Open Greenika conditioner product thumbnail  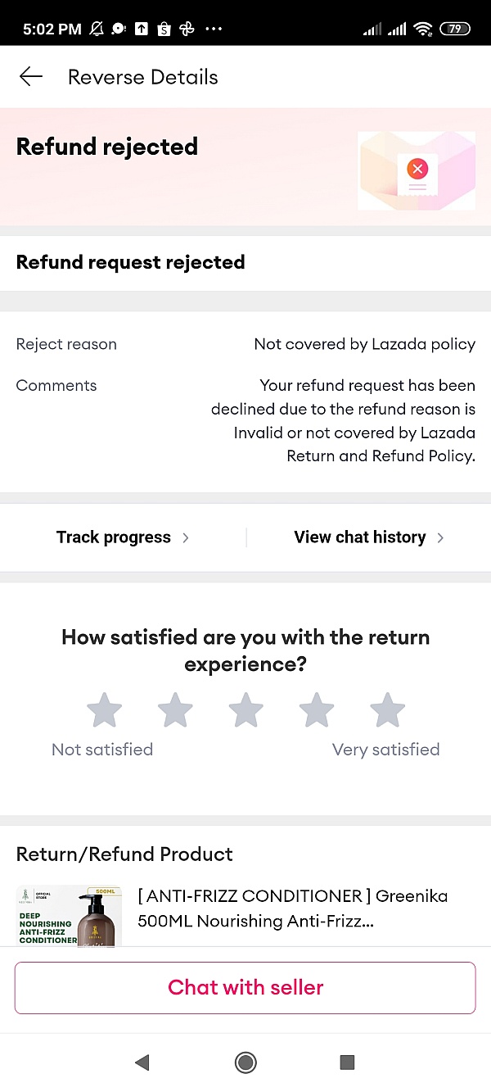(69, 915)
